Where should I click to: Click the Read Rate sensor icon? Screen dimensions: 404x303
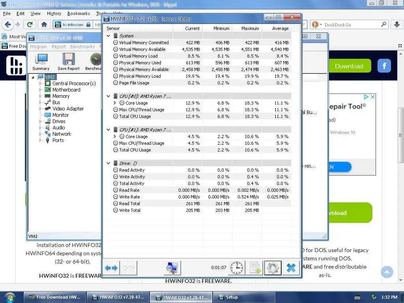click(x=116, y=190)
